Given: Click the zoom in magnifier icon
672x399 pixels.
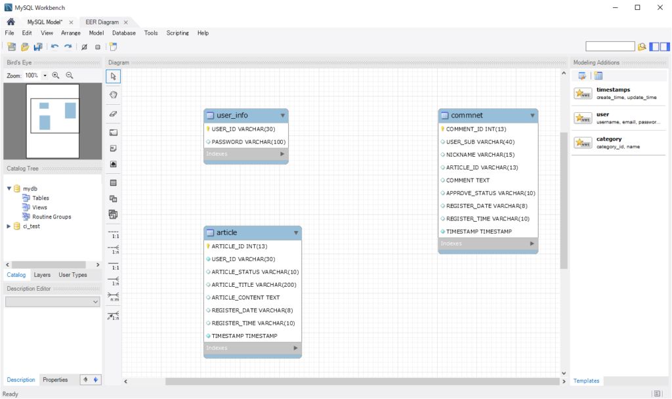Looking at the screenshot, I should pyautogui.click(x=56, y=75).
